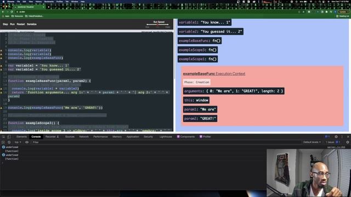Click the warning marker beside console.log(exampleBaseFunc('We are'...)
This screenshot has height=197, width=351.
[x=1, y=108]
